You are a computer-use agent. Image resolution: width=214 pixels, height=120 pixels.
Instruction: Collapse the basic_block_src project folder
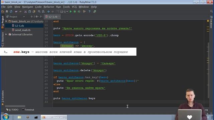6,21
